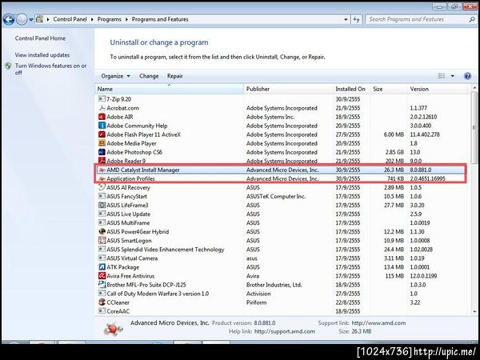Screen dimensions: 480x360
Task: Click the ATK Package icon
Action: (102, 267)
